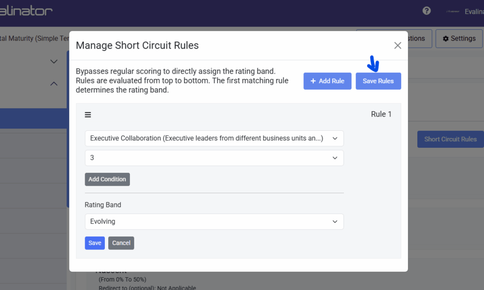This screenshot has width=484, height=290.
Task: Click the Cancel button in Rule 1
Action: pos(121,243)
